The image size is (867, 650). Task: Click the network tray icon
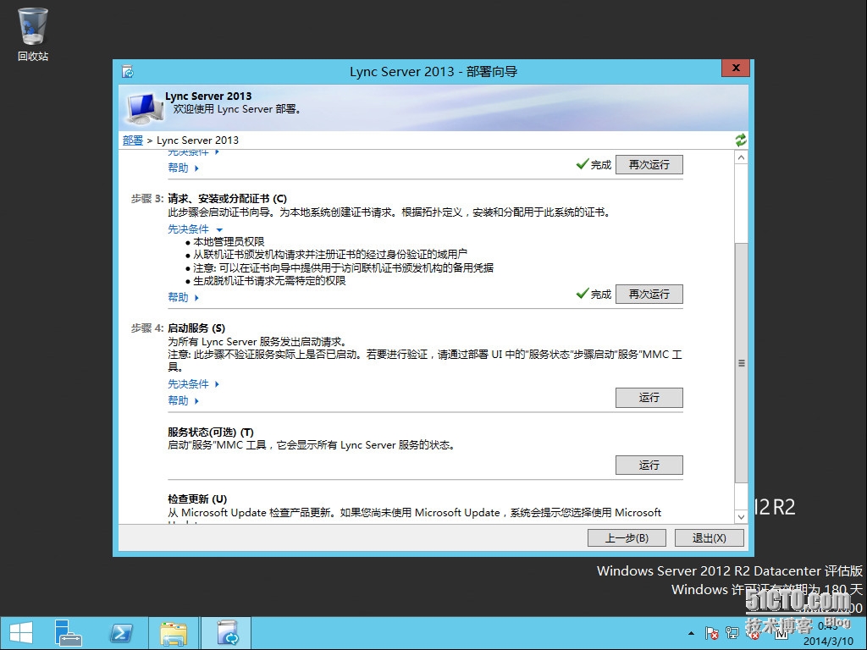[732, 633]
